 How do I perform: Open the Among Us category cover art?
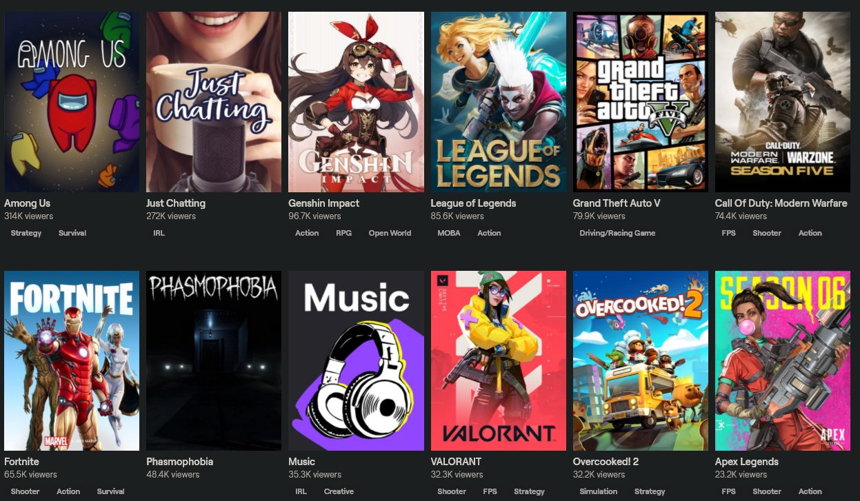pyautogui.click(x=72, y=102)
